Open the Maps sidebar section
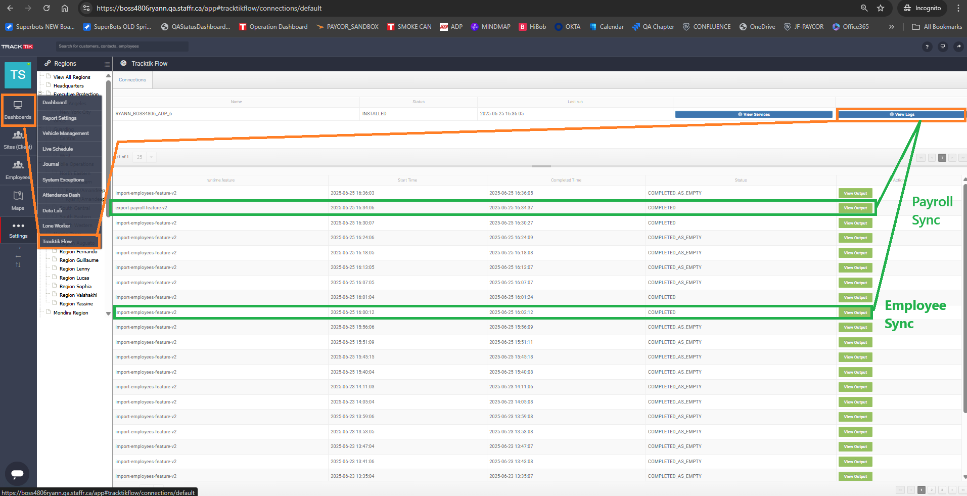Viewport: 967px width, 496px height. (18, 201)
